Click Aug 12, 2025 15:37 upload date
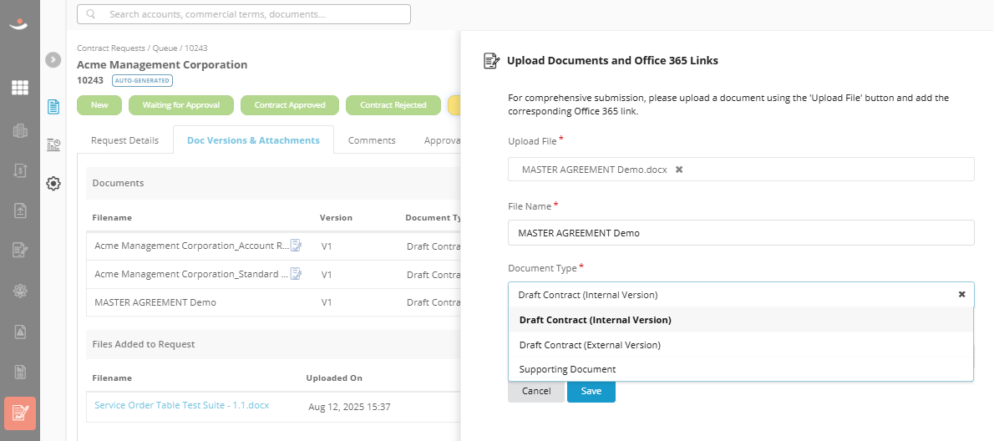 [349, 406]
